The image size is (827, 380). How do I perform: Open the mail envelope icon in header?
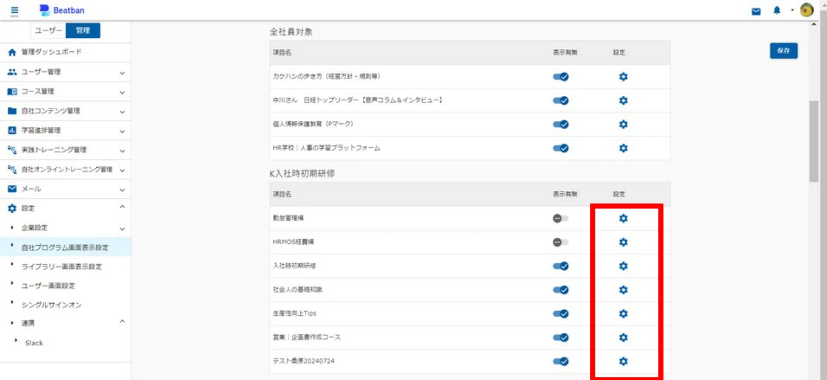[756, 11]
